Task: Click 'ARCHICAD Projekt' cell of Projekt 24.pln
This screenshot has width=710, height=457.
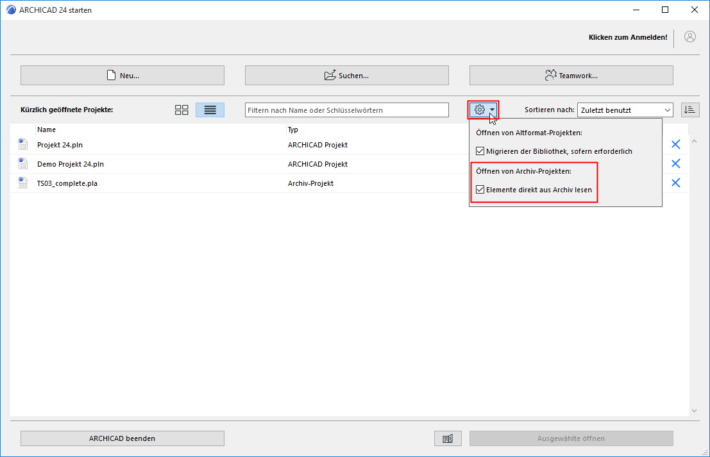Action: click(317, 145)
